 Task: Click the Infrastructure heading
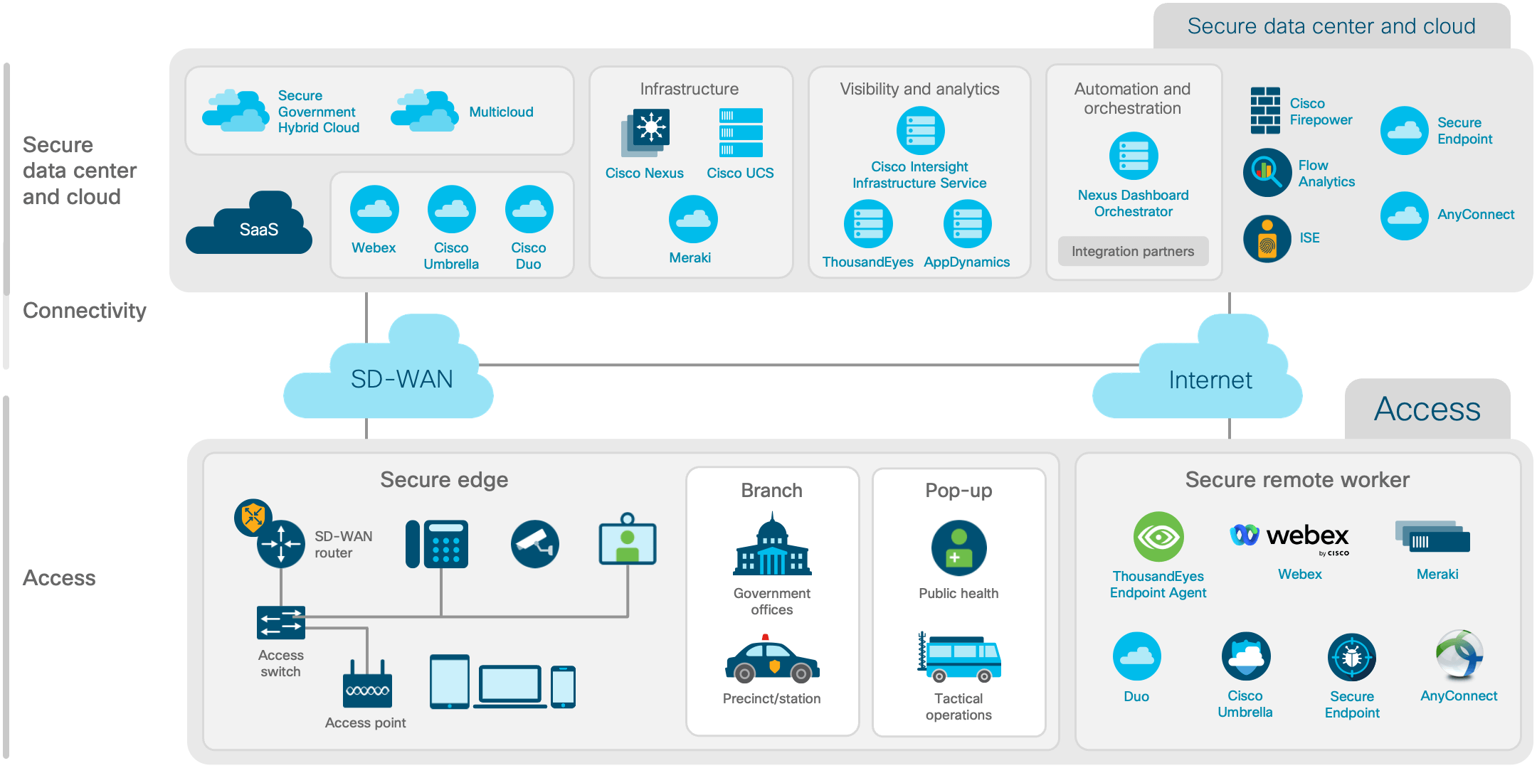coord(690,89)
